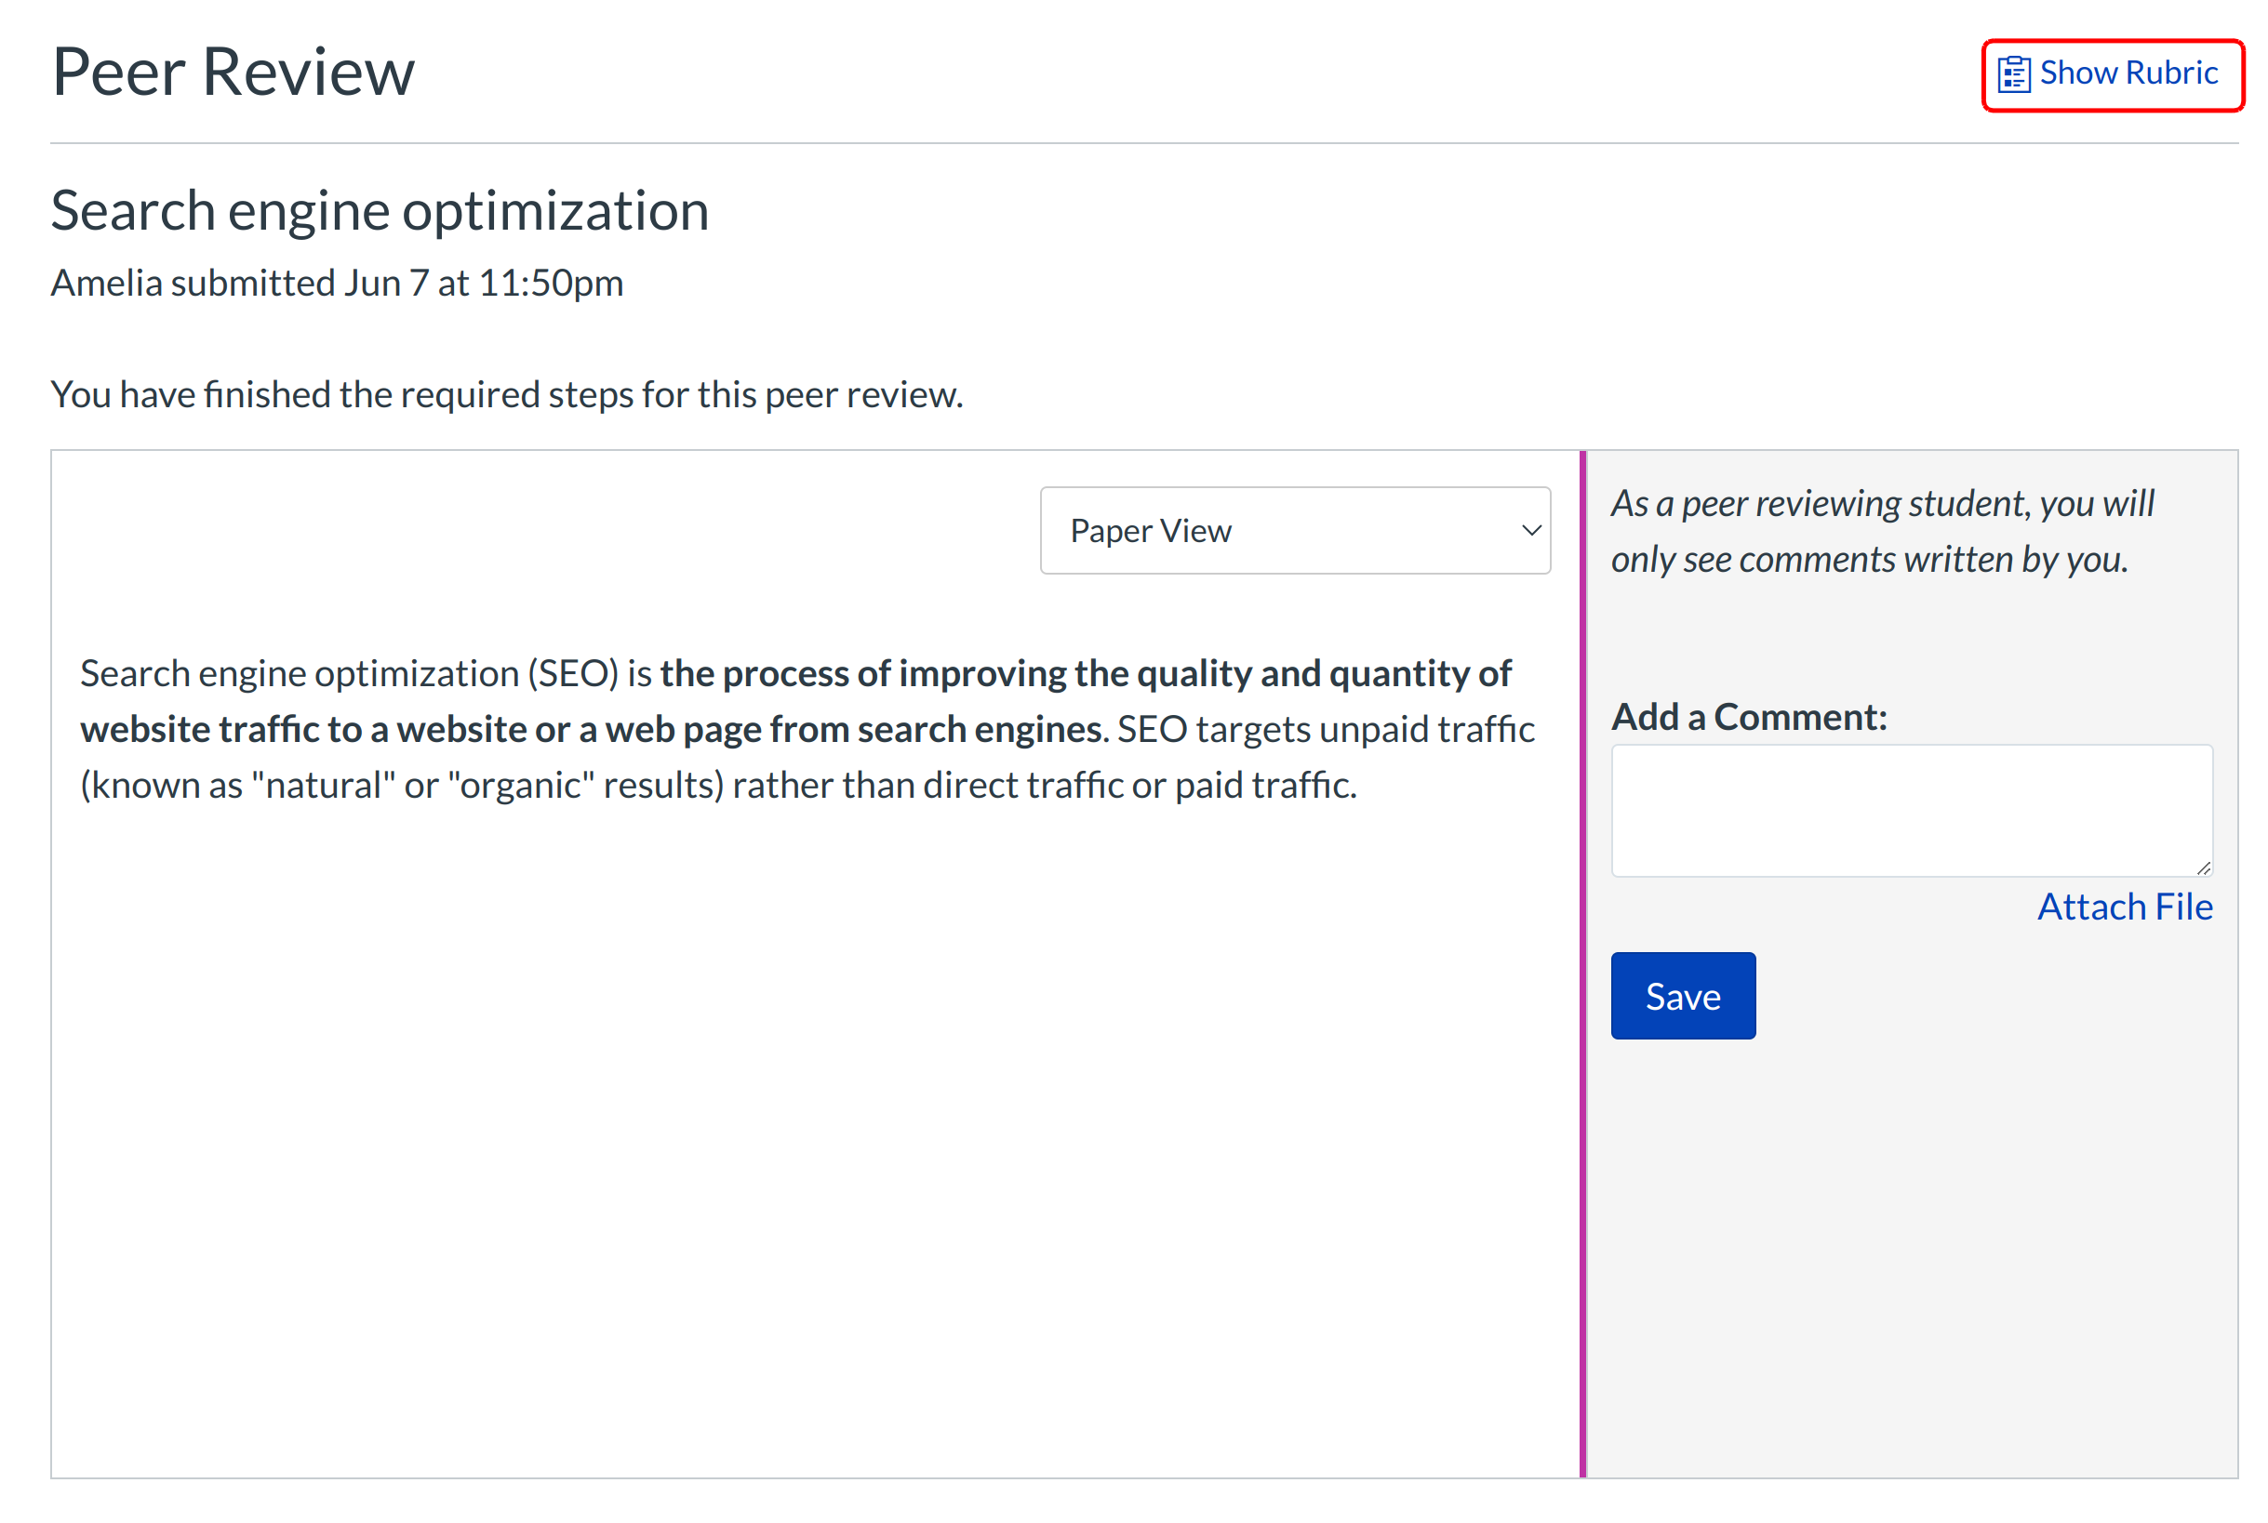The height and width of the screenshot is (1523, 2268).
Task: Click inside the Add a Comment box
Action: 1911,809
